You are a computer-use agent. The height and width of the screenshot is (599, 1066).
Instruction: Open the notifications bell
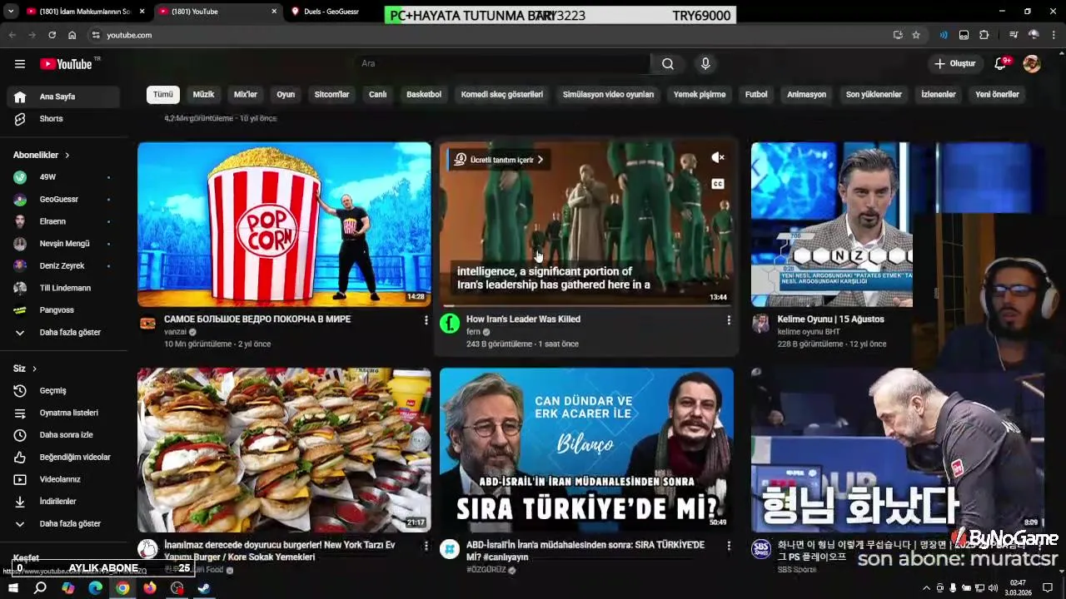[1002, 64]
